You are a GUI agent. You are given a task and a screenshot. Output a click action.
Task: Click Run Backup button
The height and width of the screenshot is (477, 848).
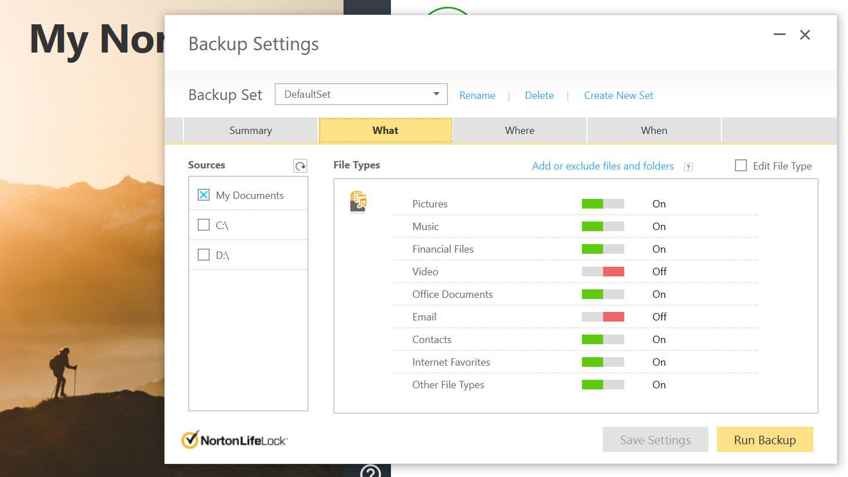765,440
